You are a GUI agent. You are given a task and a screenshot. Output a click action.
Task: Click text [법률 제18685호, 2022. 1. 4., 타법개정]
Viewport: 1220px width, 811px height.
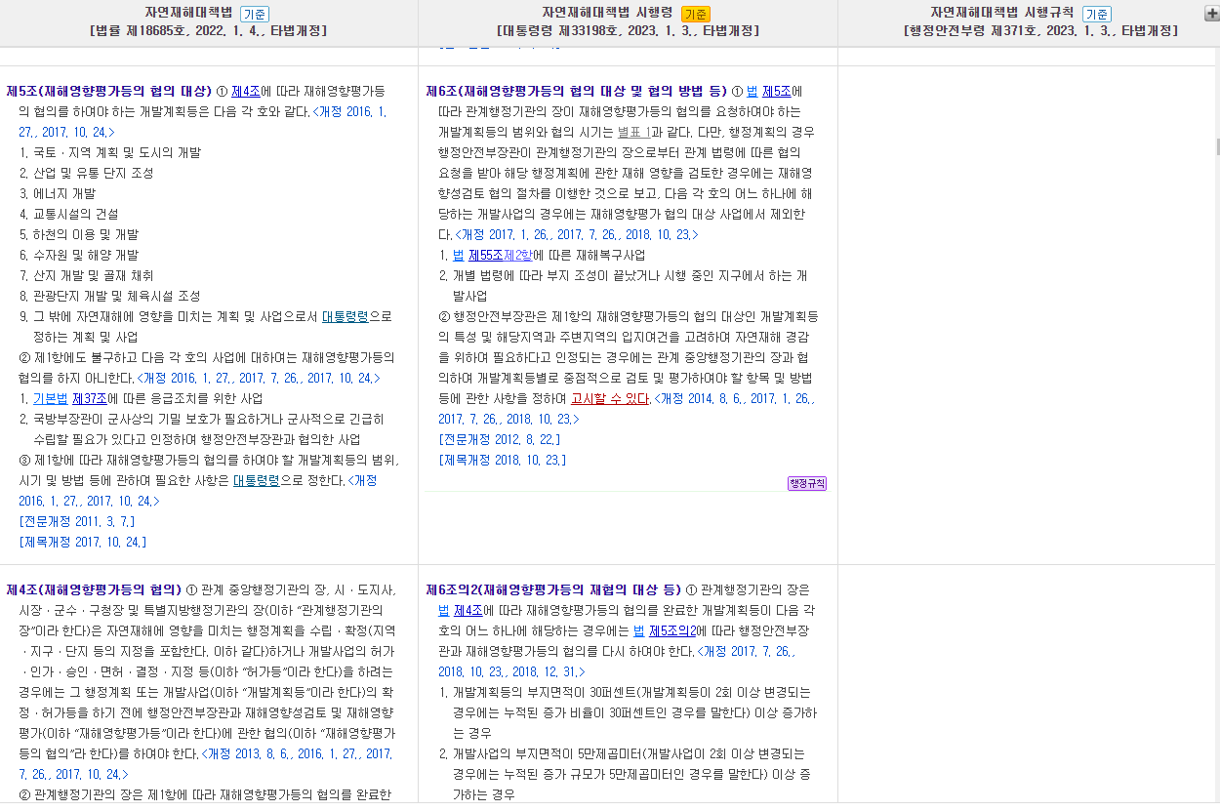[208, 31]
